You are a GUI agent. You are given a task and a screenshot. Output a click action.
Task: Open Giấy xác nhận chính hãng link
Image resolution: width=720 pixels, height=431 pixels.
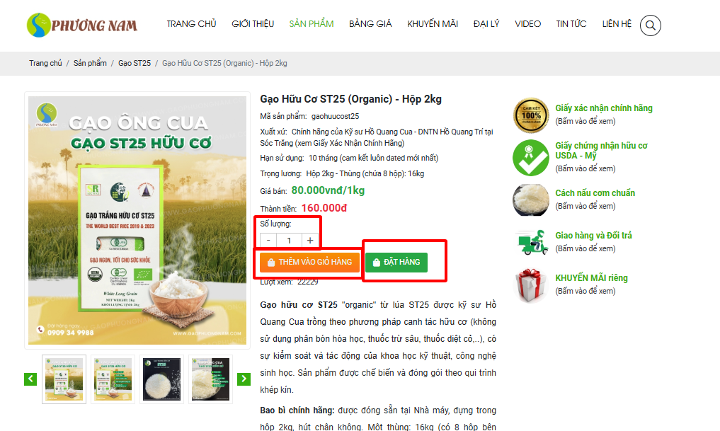coord(604,108)
